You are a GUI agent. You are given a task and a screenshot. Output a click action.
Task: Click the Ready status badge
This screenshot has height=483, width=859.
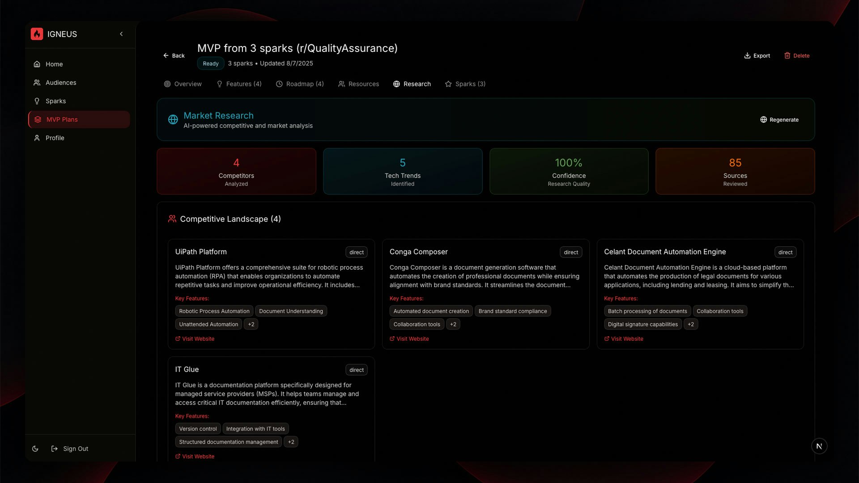point(211,64)
